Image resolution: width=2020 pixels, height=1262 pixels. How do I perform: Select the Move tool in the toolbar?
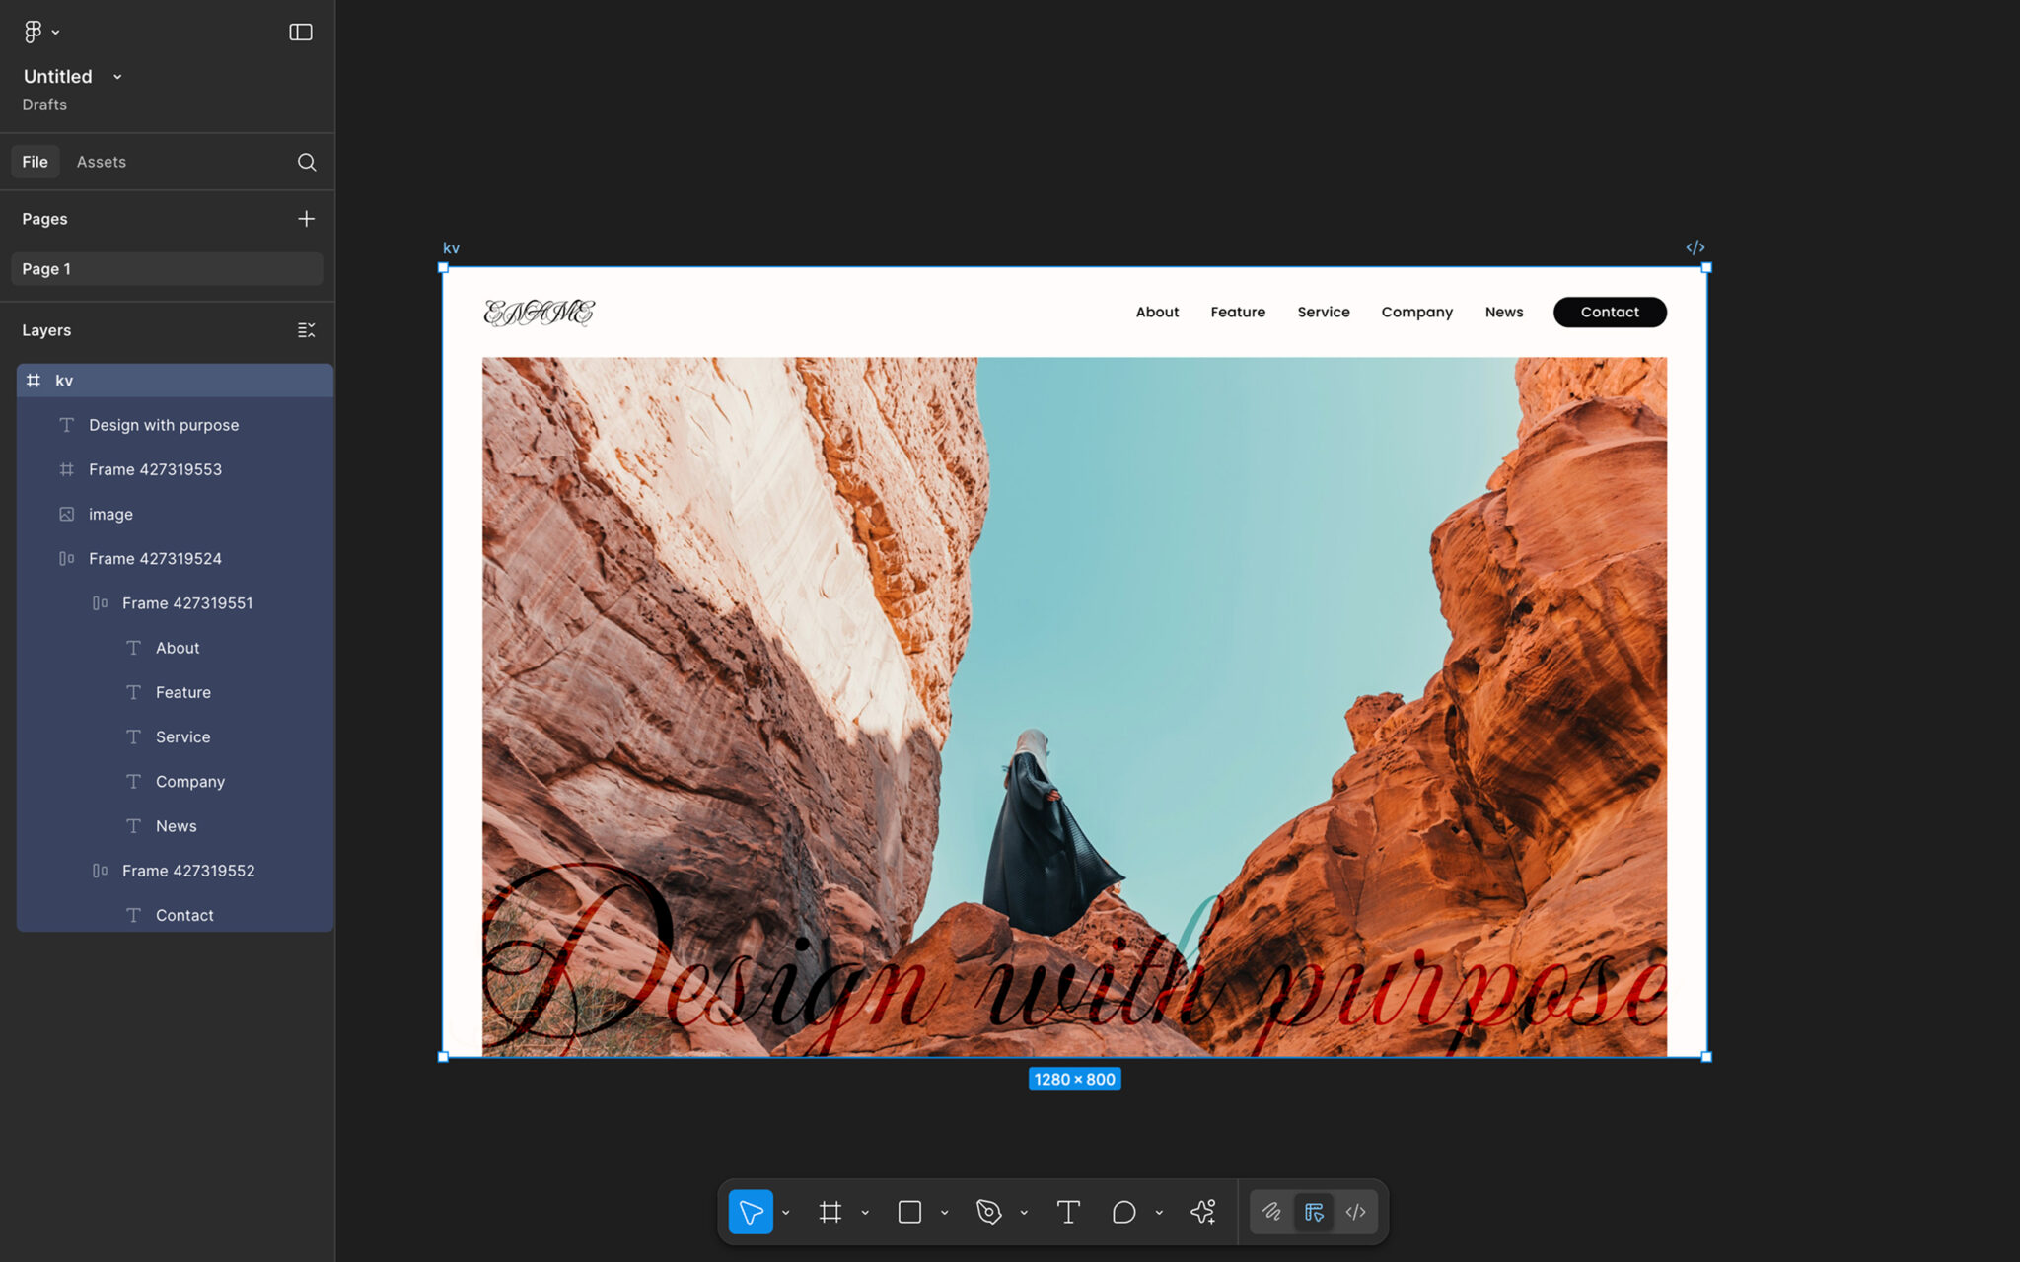click(750, 1212)
